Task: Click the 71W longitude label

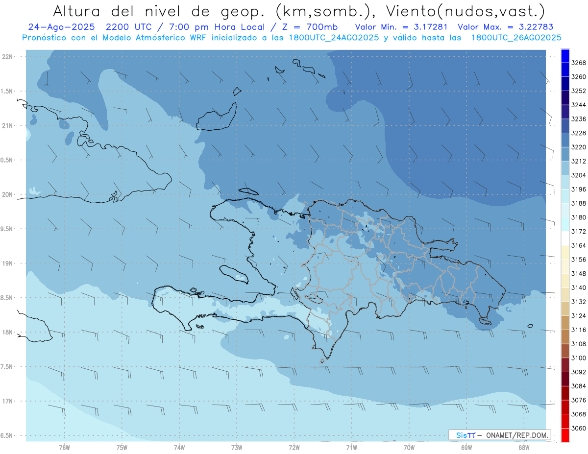Action: coord(351,447)
